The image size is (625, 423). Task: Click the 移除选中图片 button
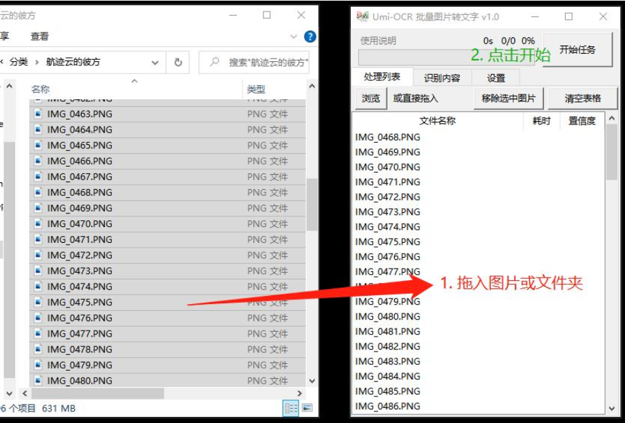pyautogui.click(x=509, y=99)
